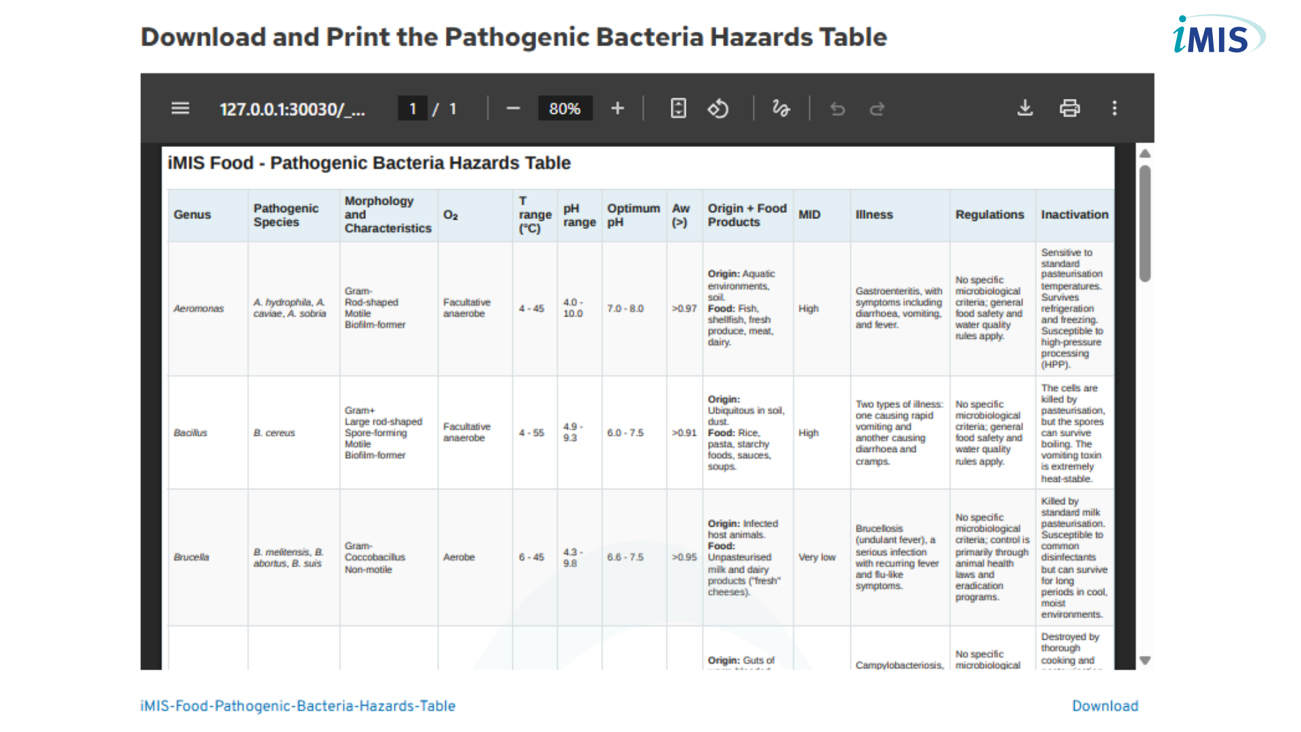The height and width of the screenshot is (732, 1301).
Task: Print the PDF with printer icon
Action: tap(1070, 108)
